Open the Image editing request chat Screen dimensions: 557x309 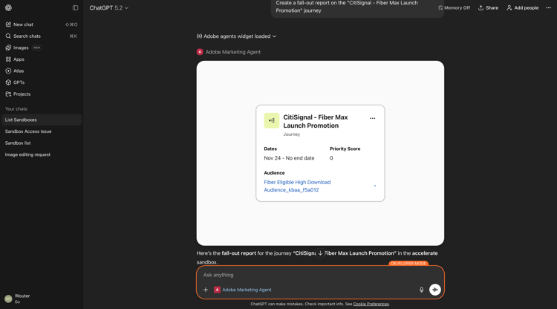point(42,154)
